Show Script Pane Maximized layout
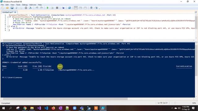The image size is (198, 111). pos(85,8)
